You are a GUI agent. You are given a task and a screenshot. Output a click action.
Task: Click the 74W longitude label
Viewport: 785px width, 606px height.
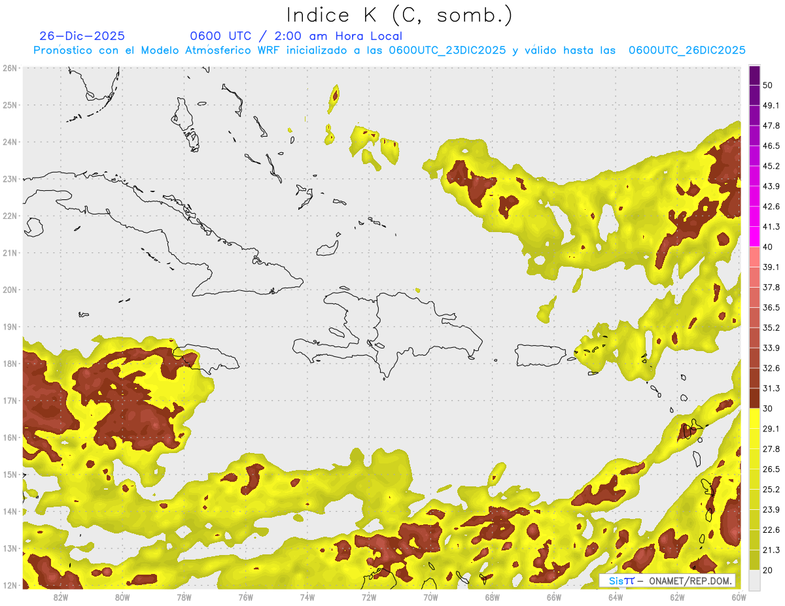tap(307, 597)
